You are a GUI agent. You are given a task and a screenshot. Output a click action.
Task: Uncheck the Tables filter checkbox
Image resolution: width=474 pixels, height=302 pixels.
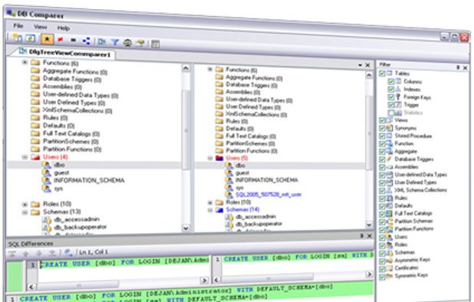pyautogui.click(x=383, y=74)
